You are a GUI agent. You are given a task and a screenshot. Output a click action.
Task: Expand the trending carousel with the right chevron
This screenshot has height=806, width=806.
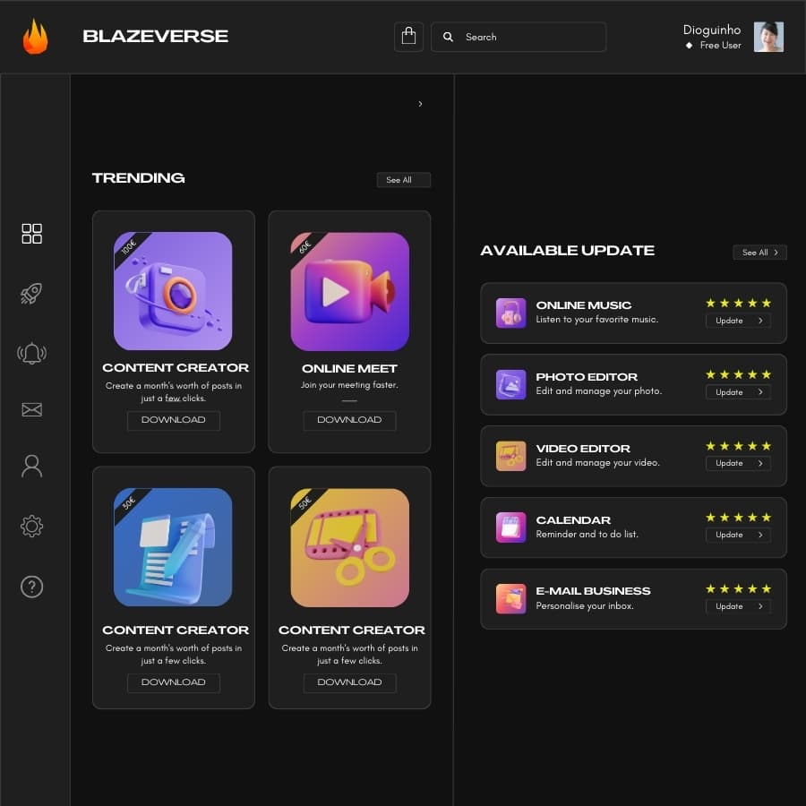420,104
